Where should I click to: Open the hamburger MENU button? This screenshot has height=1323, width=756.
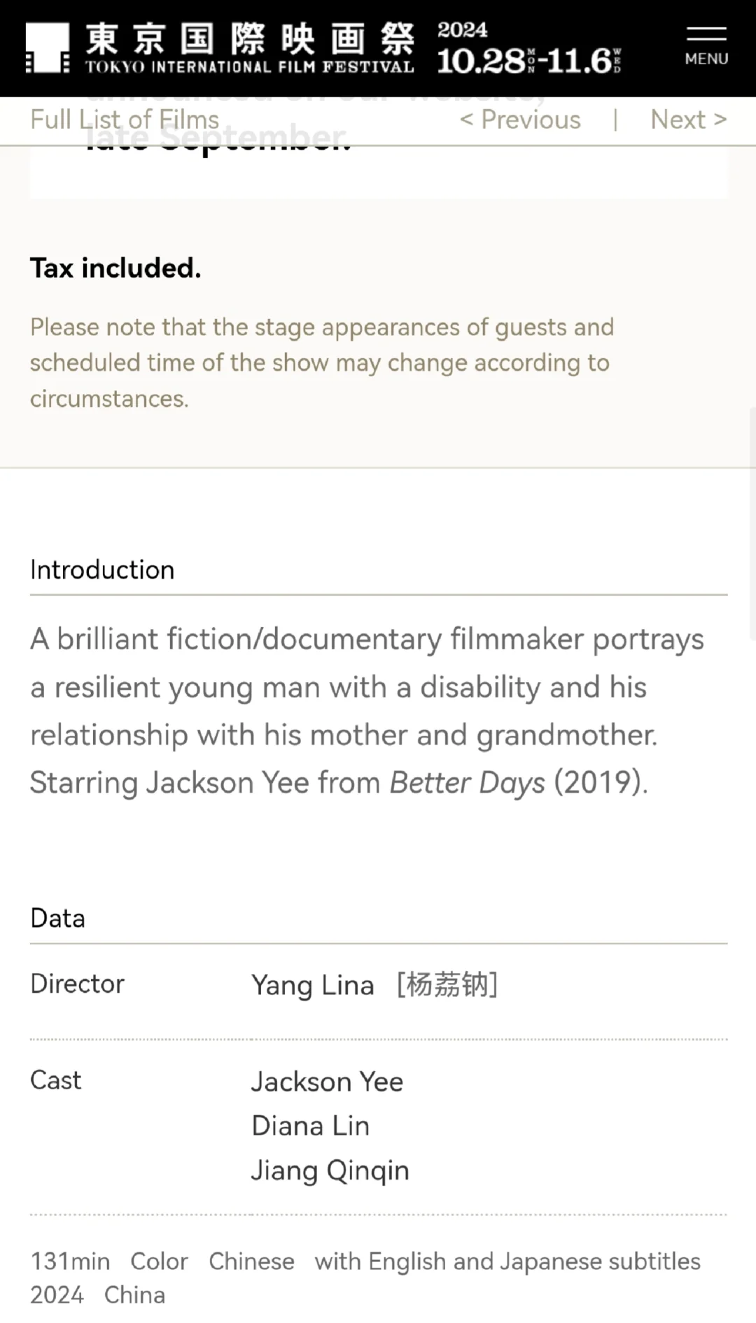click(x=706, y=47)
